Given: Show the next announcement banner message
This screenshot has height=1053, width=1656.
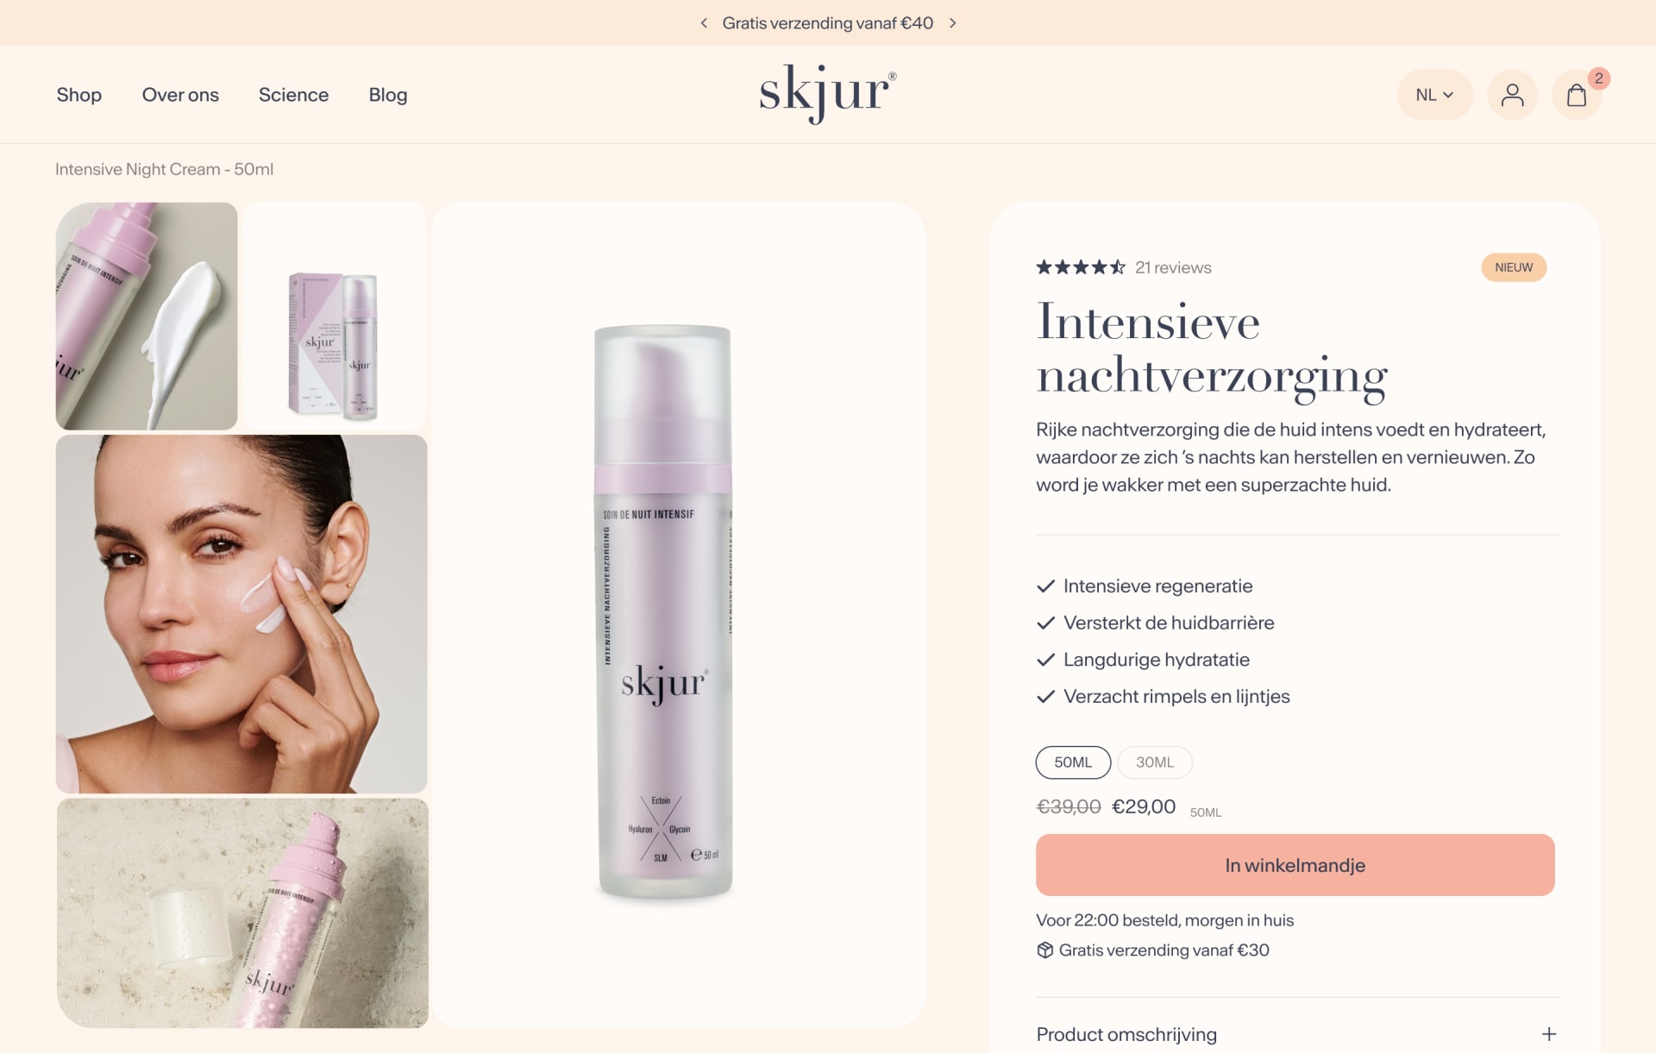Looking at the screenshot, I should (953, 23).
